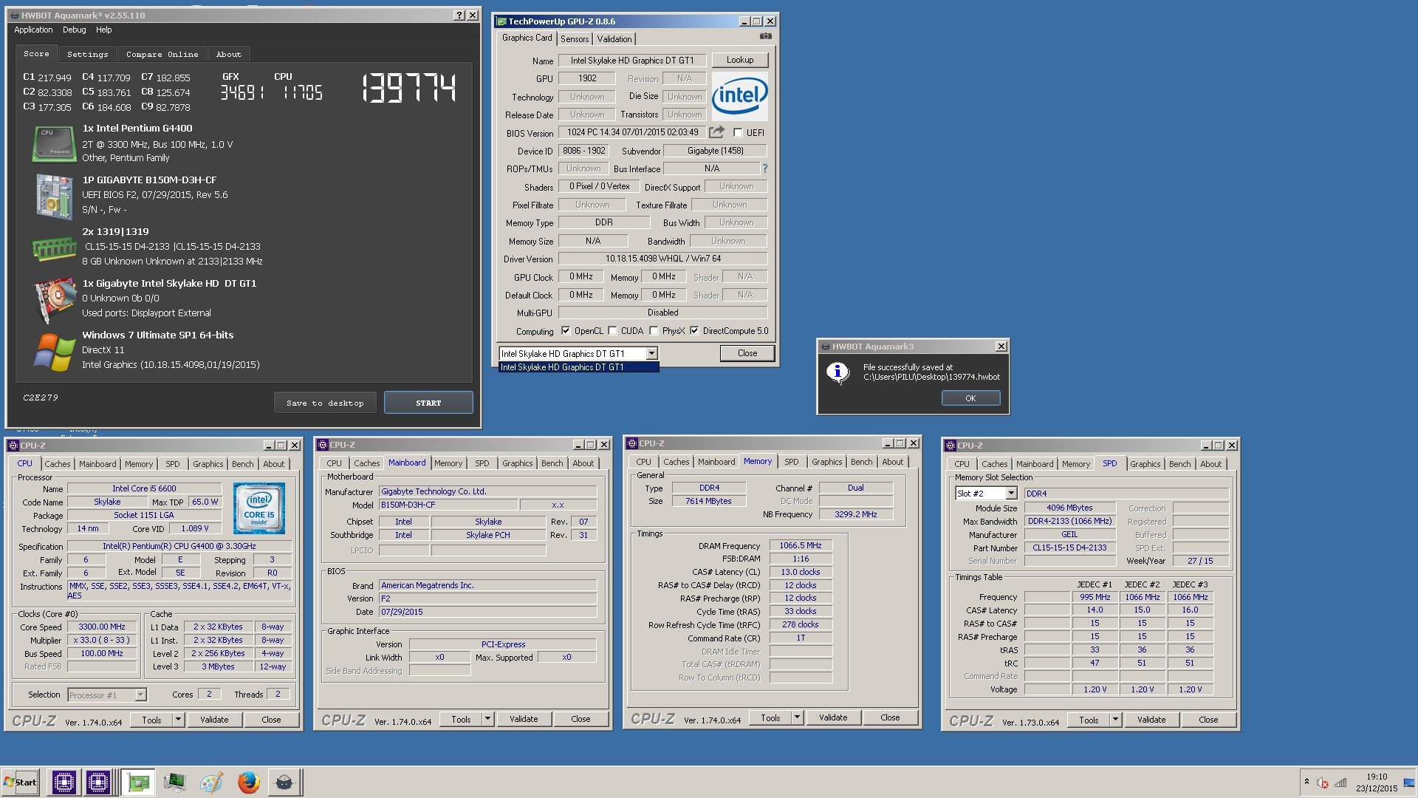
Task: Click the Intel logo in GPU-Z
Action: (739, 96)
